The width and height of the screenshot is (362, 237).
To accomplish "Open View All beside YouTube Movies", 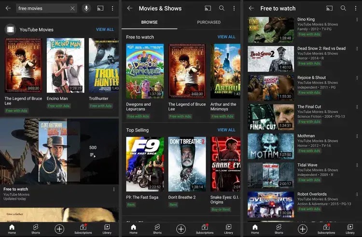I will (105, 30).
